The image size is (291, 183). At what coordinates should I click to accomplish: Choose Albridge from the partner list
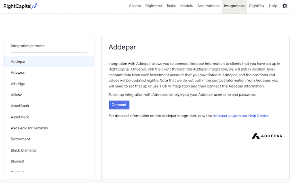[49, 84]
